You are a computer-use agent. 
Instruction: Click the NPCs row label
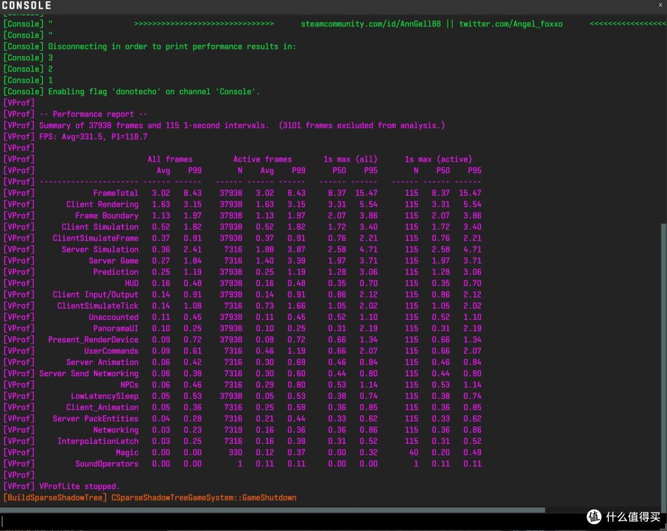click(129, 385)
